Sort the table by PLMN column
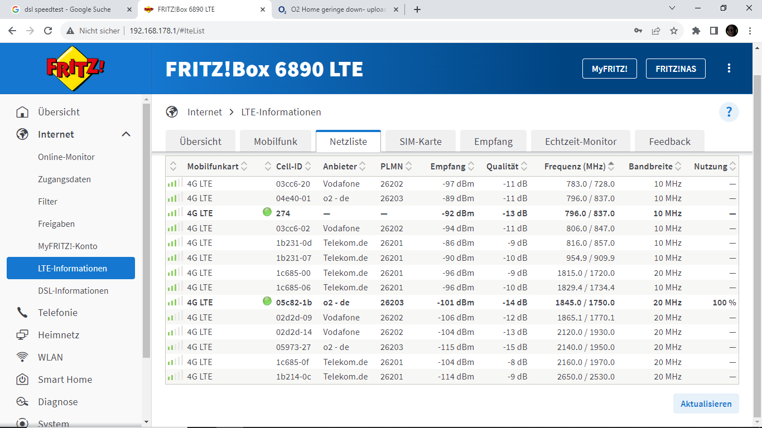The height and width of the screenshot is (428, 762). [x=396, y=167]
